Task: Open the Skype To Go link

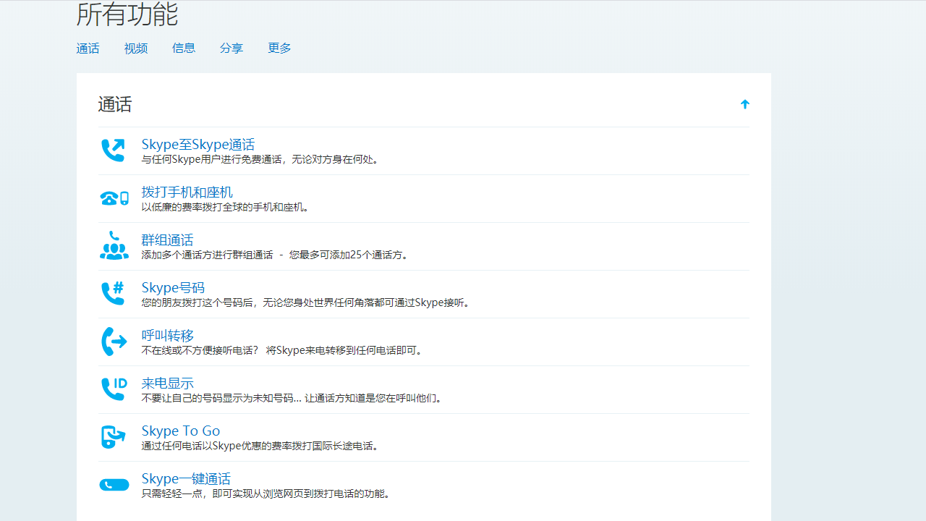Action: 180,431
